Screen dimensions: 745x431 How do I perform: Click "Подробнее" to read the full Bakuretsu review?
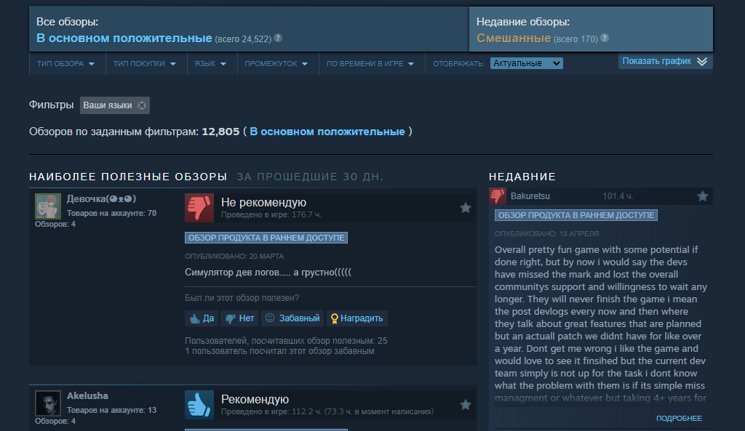pos(679,418)
